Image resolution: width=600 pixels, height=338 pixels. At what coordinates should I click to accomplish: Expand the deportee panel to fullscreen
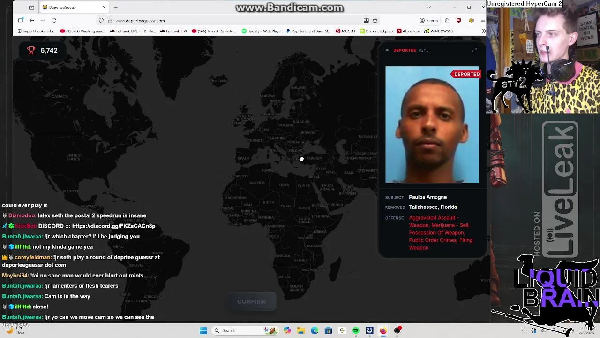pyautogui.click(x=474, y=50)
